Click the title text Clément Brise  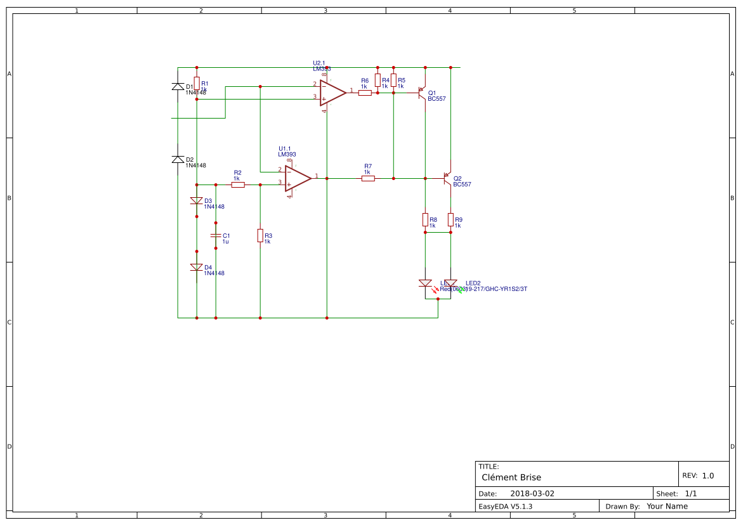[x=511, y=477]
